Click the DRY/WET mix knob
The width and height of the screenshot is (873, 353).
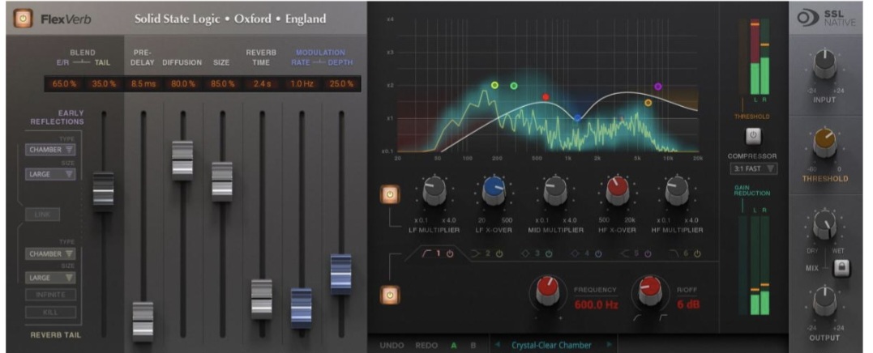(824, 224)
